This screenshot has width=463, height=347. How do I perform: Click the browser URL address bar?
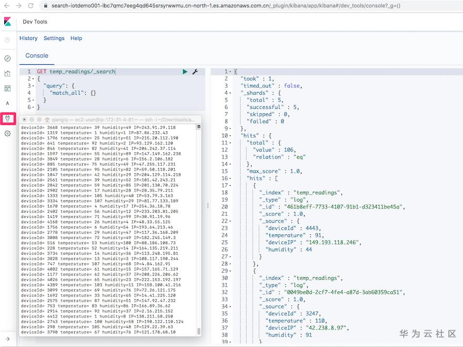pos(226,6)
